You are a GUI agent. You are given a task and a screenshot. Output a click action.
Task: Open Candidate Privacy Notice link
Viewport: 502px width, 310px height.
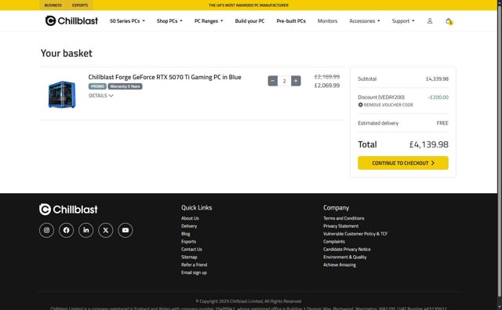pyautogui.click(x=347, y=249)
